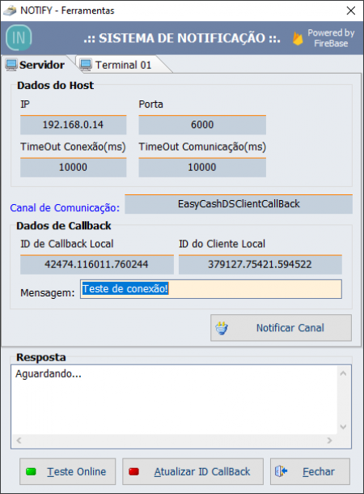This screenshot has height=494, width=364.
Task: Click the Mensagem text field
Action: coord(211,289)
